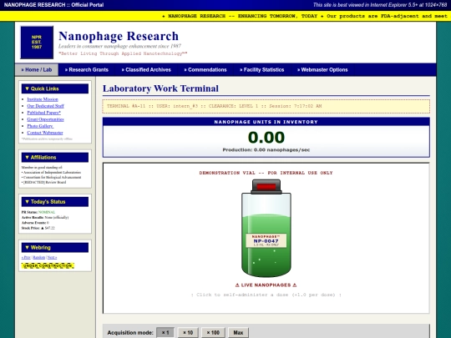The width and height of the screenshot is (451, 338).
Task: Click the Association of Independent Laboratories entry
Action: coord(51,173)
